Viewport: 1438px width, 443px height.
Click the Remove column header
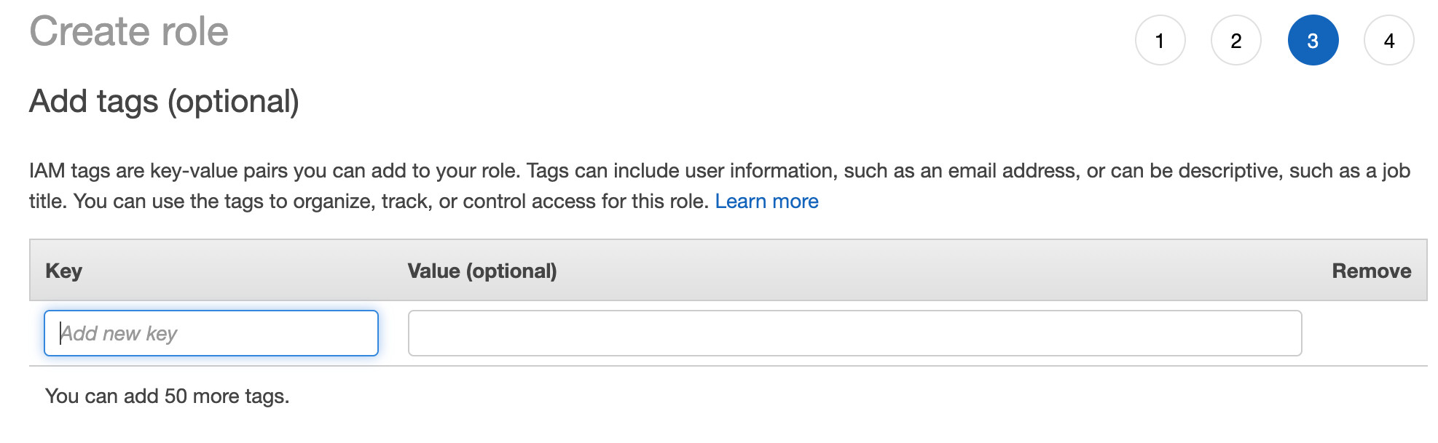1372,271
